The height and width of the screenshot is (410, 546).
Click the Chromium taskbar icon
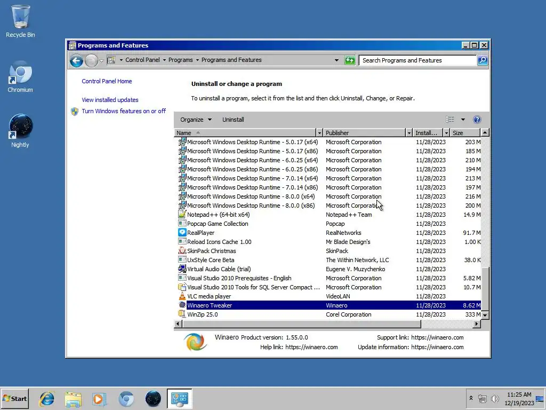click(x=126, y=398)
